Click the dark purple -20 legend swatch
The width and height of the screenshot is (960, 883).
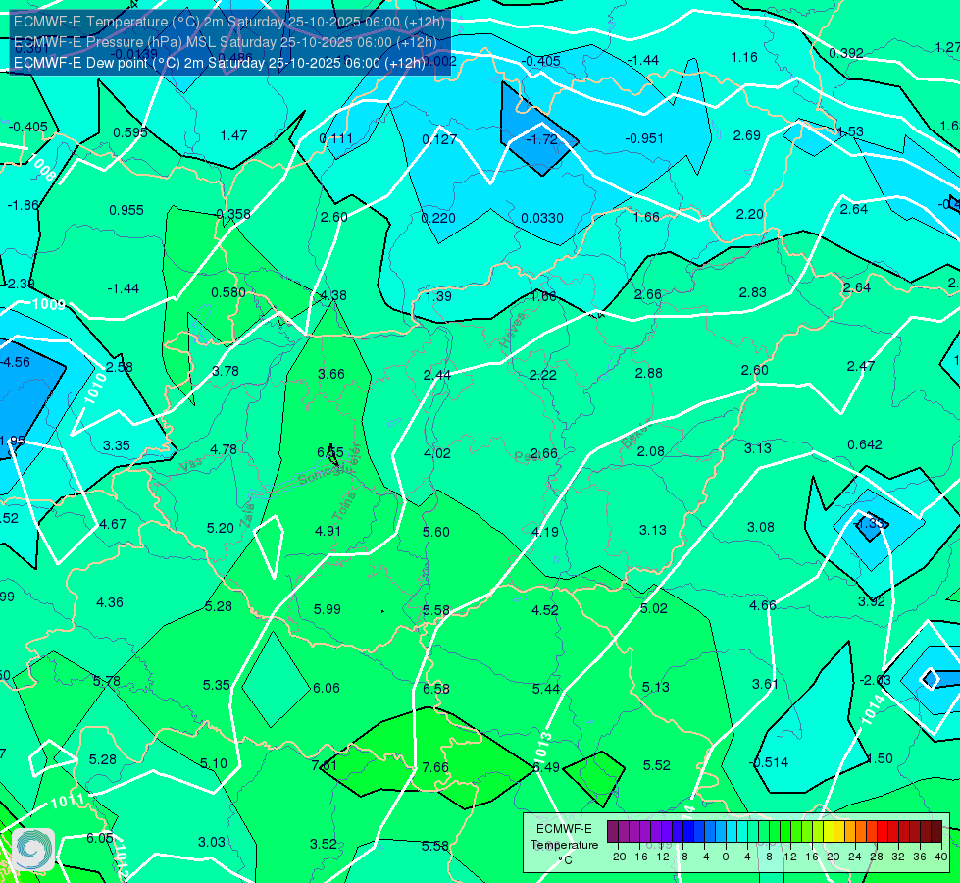(613, 832)
